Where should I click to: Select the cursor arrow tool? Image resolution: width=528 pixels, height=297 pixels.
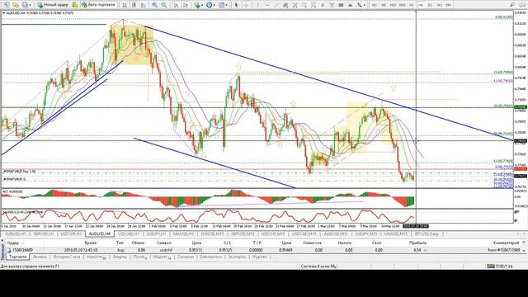click(x=237, y=5)
